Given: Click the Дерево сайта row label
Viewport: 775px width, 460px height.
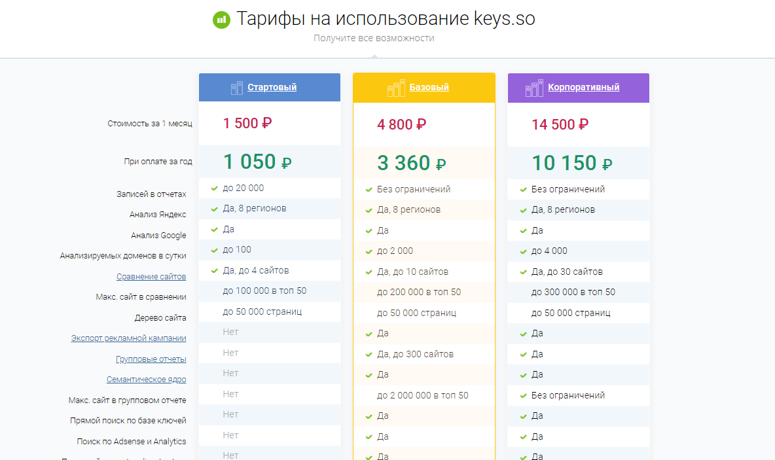Looking at the screenshot, I should point(160,318).
